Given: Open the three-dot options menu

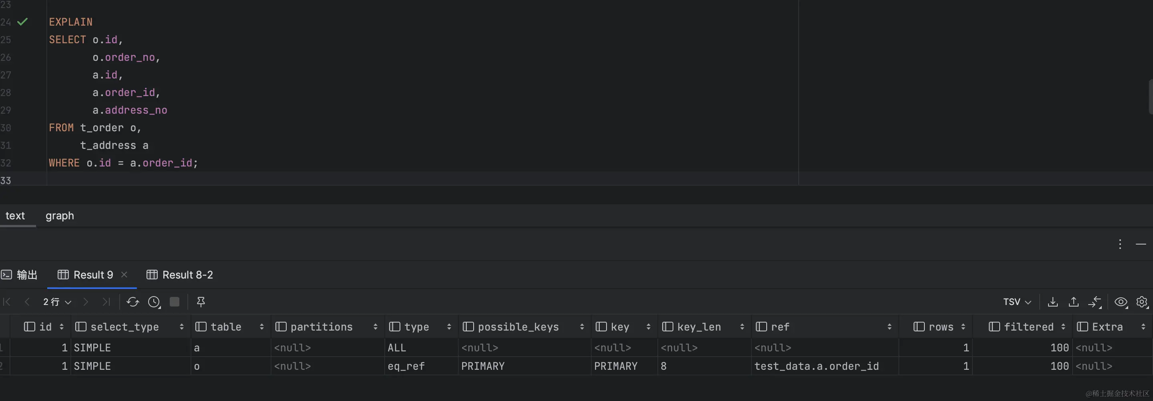Looking at the screenshot, I should (1120, 244).
